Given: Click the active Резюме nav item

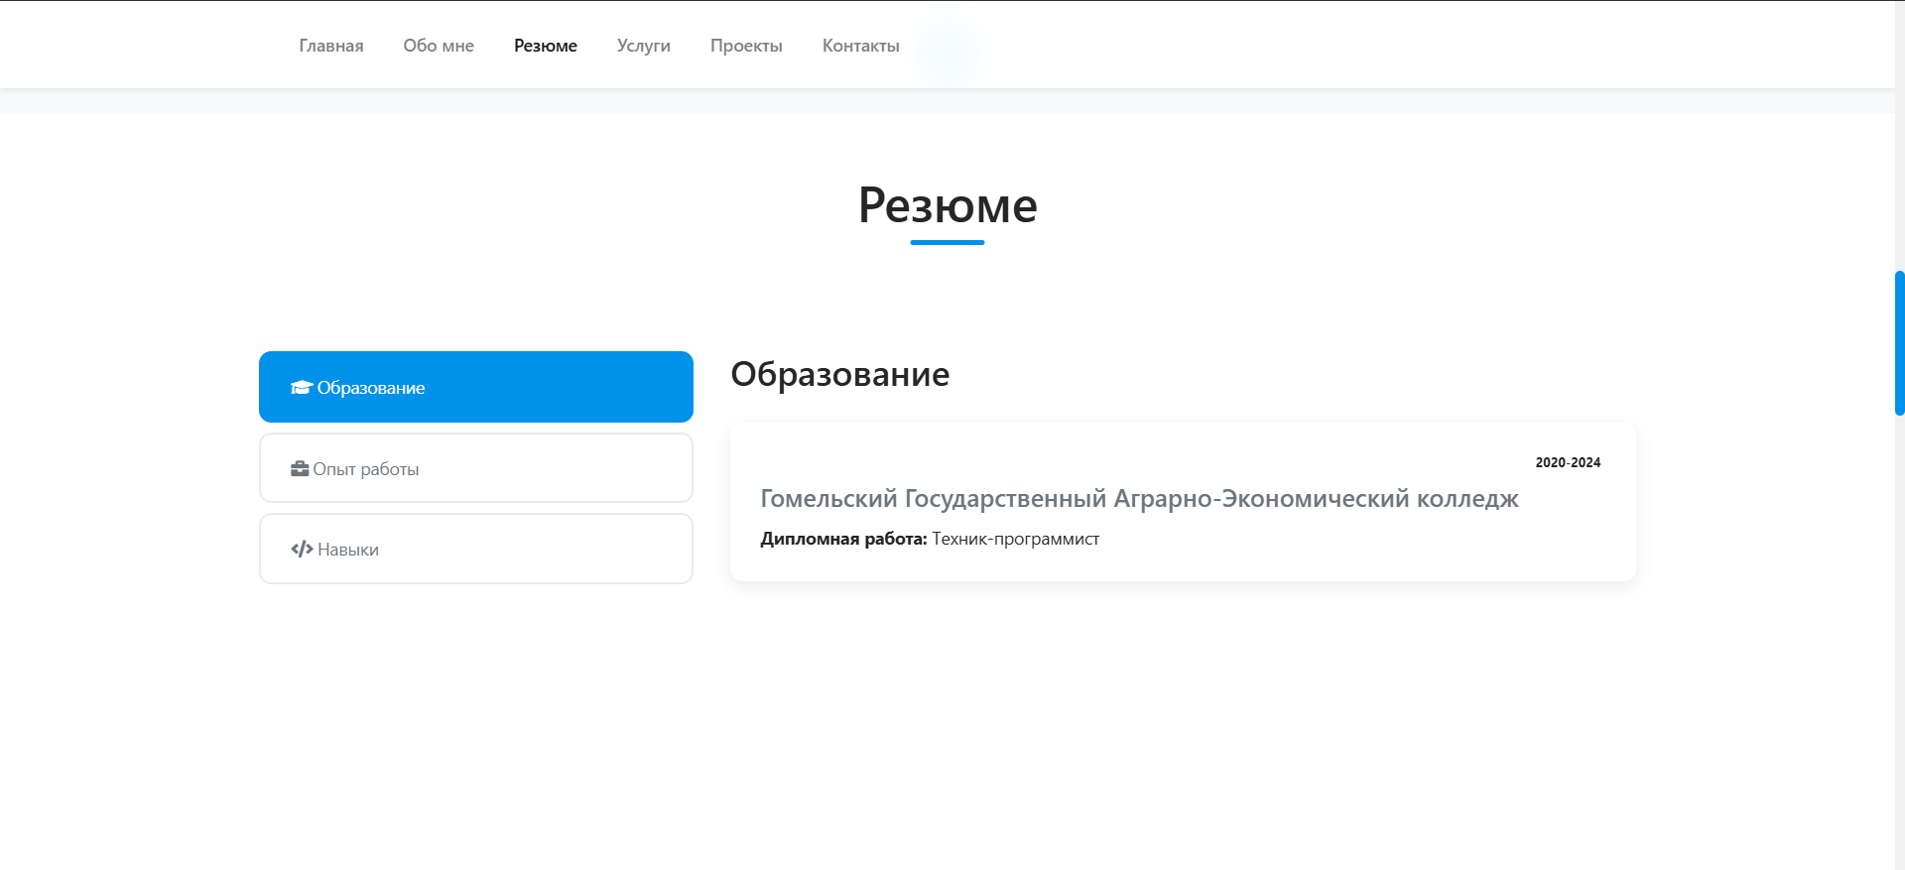Looking at the screenshot, I should pyautogui.click(x=546, y=46).
